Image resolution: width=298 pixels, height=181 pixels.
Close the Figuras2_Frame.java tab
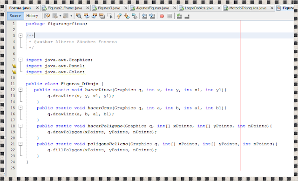pyautogui.click(x=88, y=8)
